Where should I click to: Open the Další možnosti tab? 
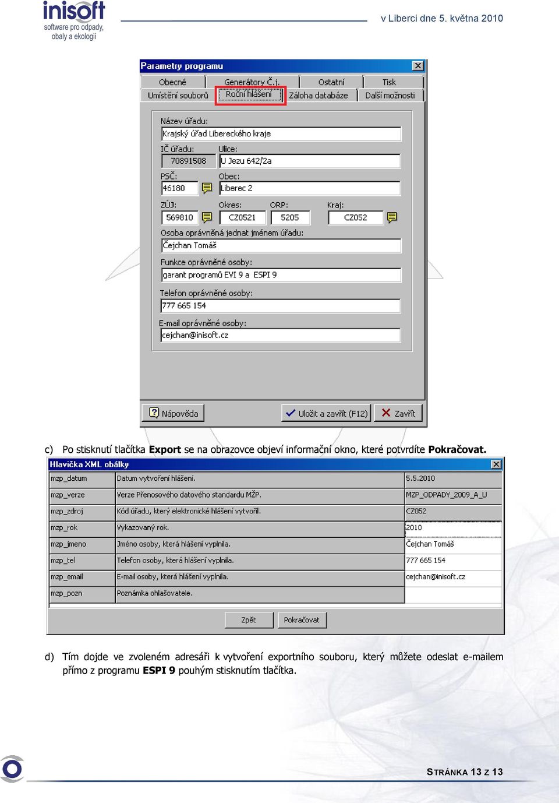(390, 96)
